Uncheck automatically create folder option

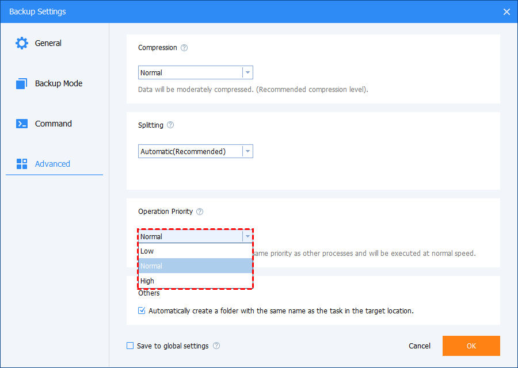(x=142, y=311)
